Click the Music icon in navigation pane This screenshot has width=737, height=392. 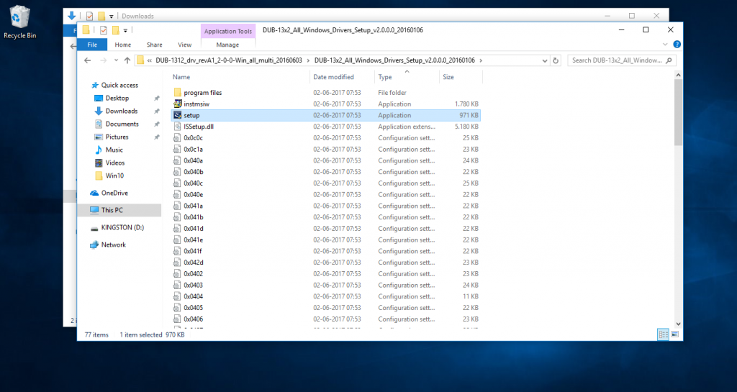pyautogui.click(x=98, y=150)
